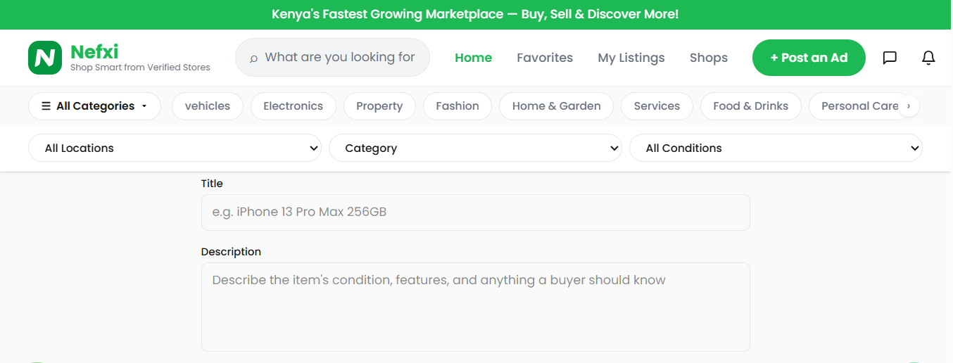Screen dimensions: 953x363
Task: Select the Home & Garden chip
Action: [556, 106]
